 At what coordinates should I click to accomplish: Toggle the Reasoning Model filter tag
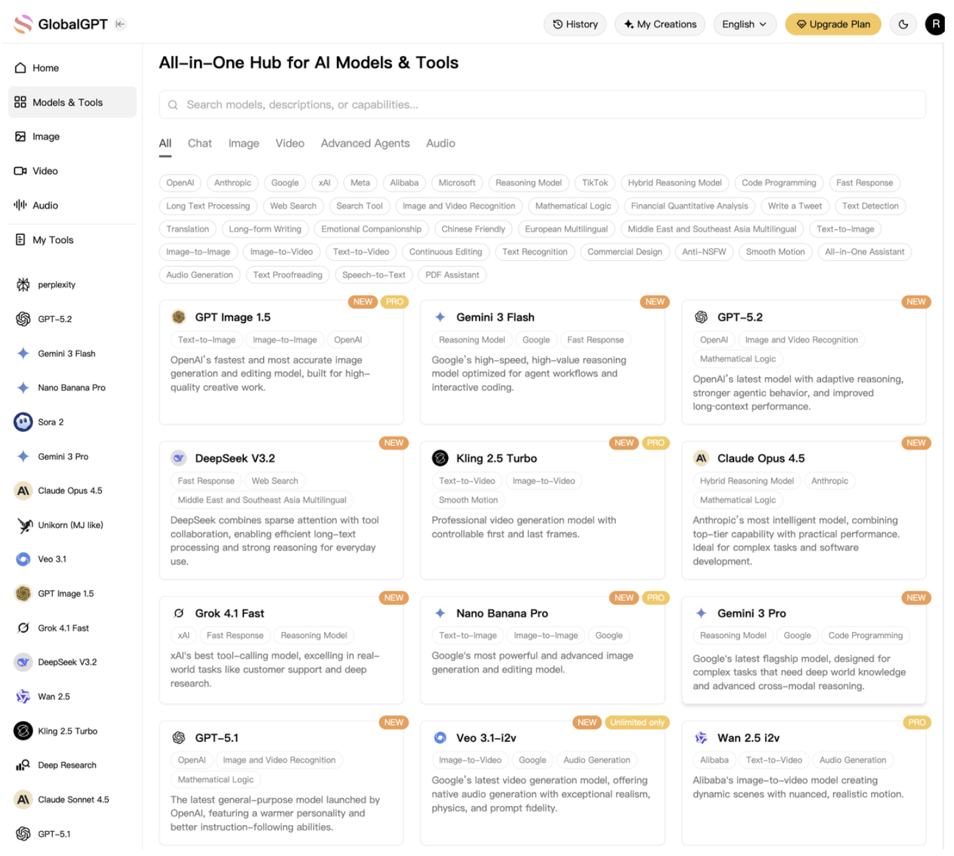pyautogui.click(x=528, y=183)
